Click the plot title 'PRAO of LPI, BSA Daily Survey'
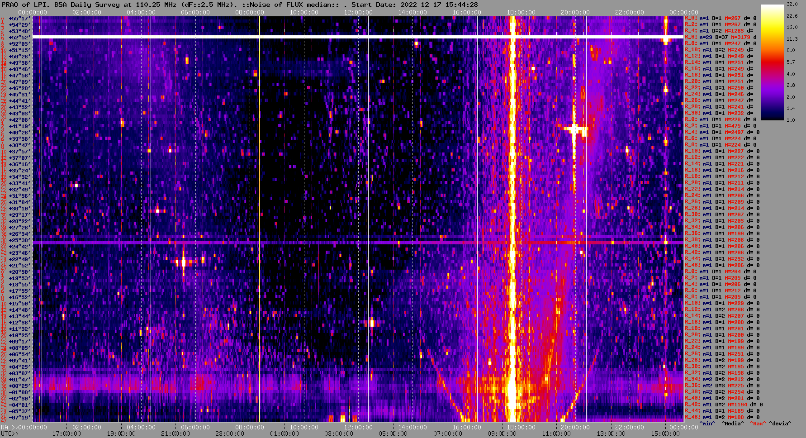This screenshot has height=438, width=806. point(61,5)
